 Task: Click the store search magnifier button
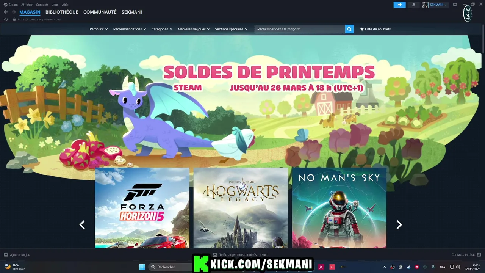click(349, 29)
